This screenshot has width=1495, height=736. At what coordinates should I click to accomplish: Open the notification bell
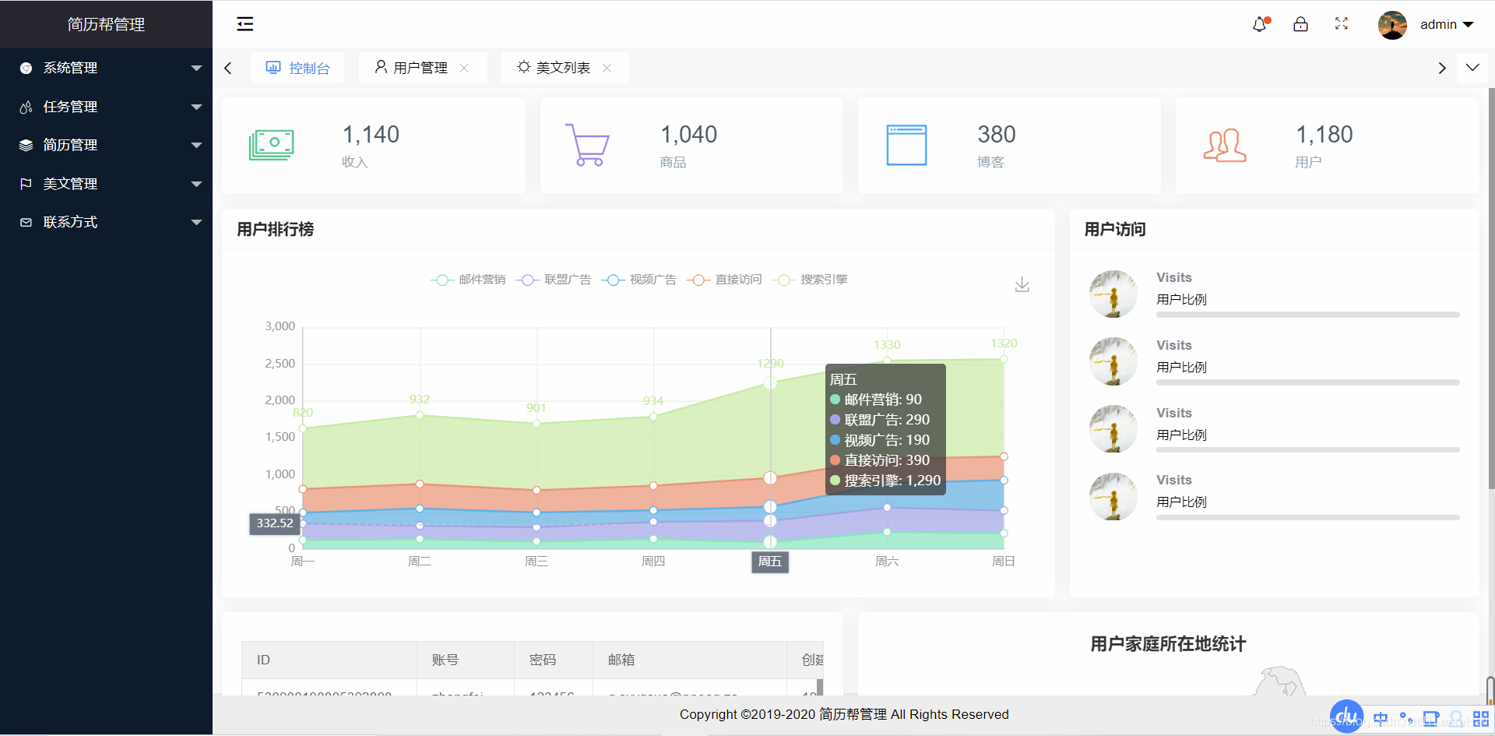(x=1260, y=24)
